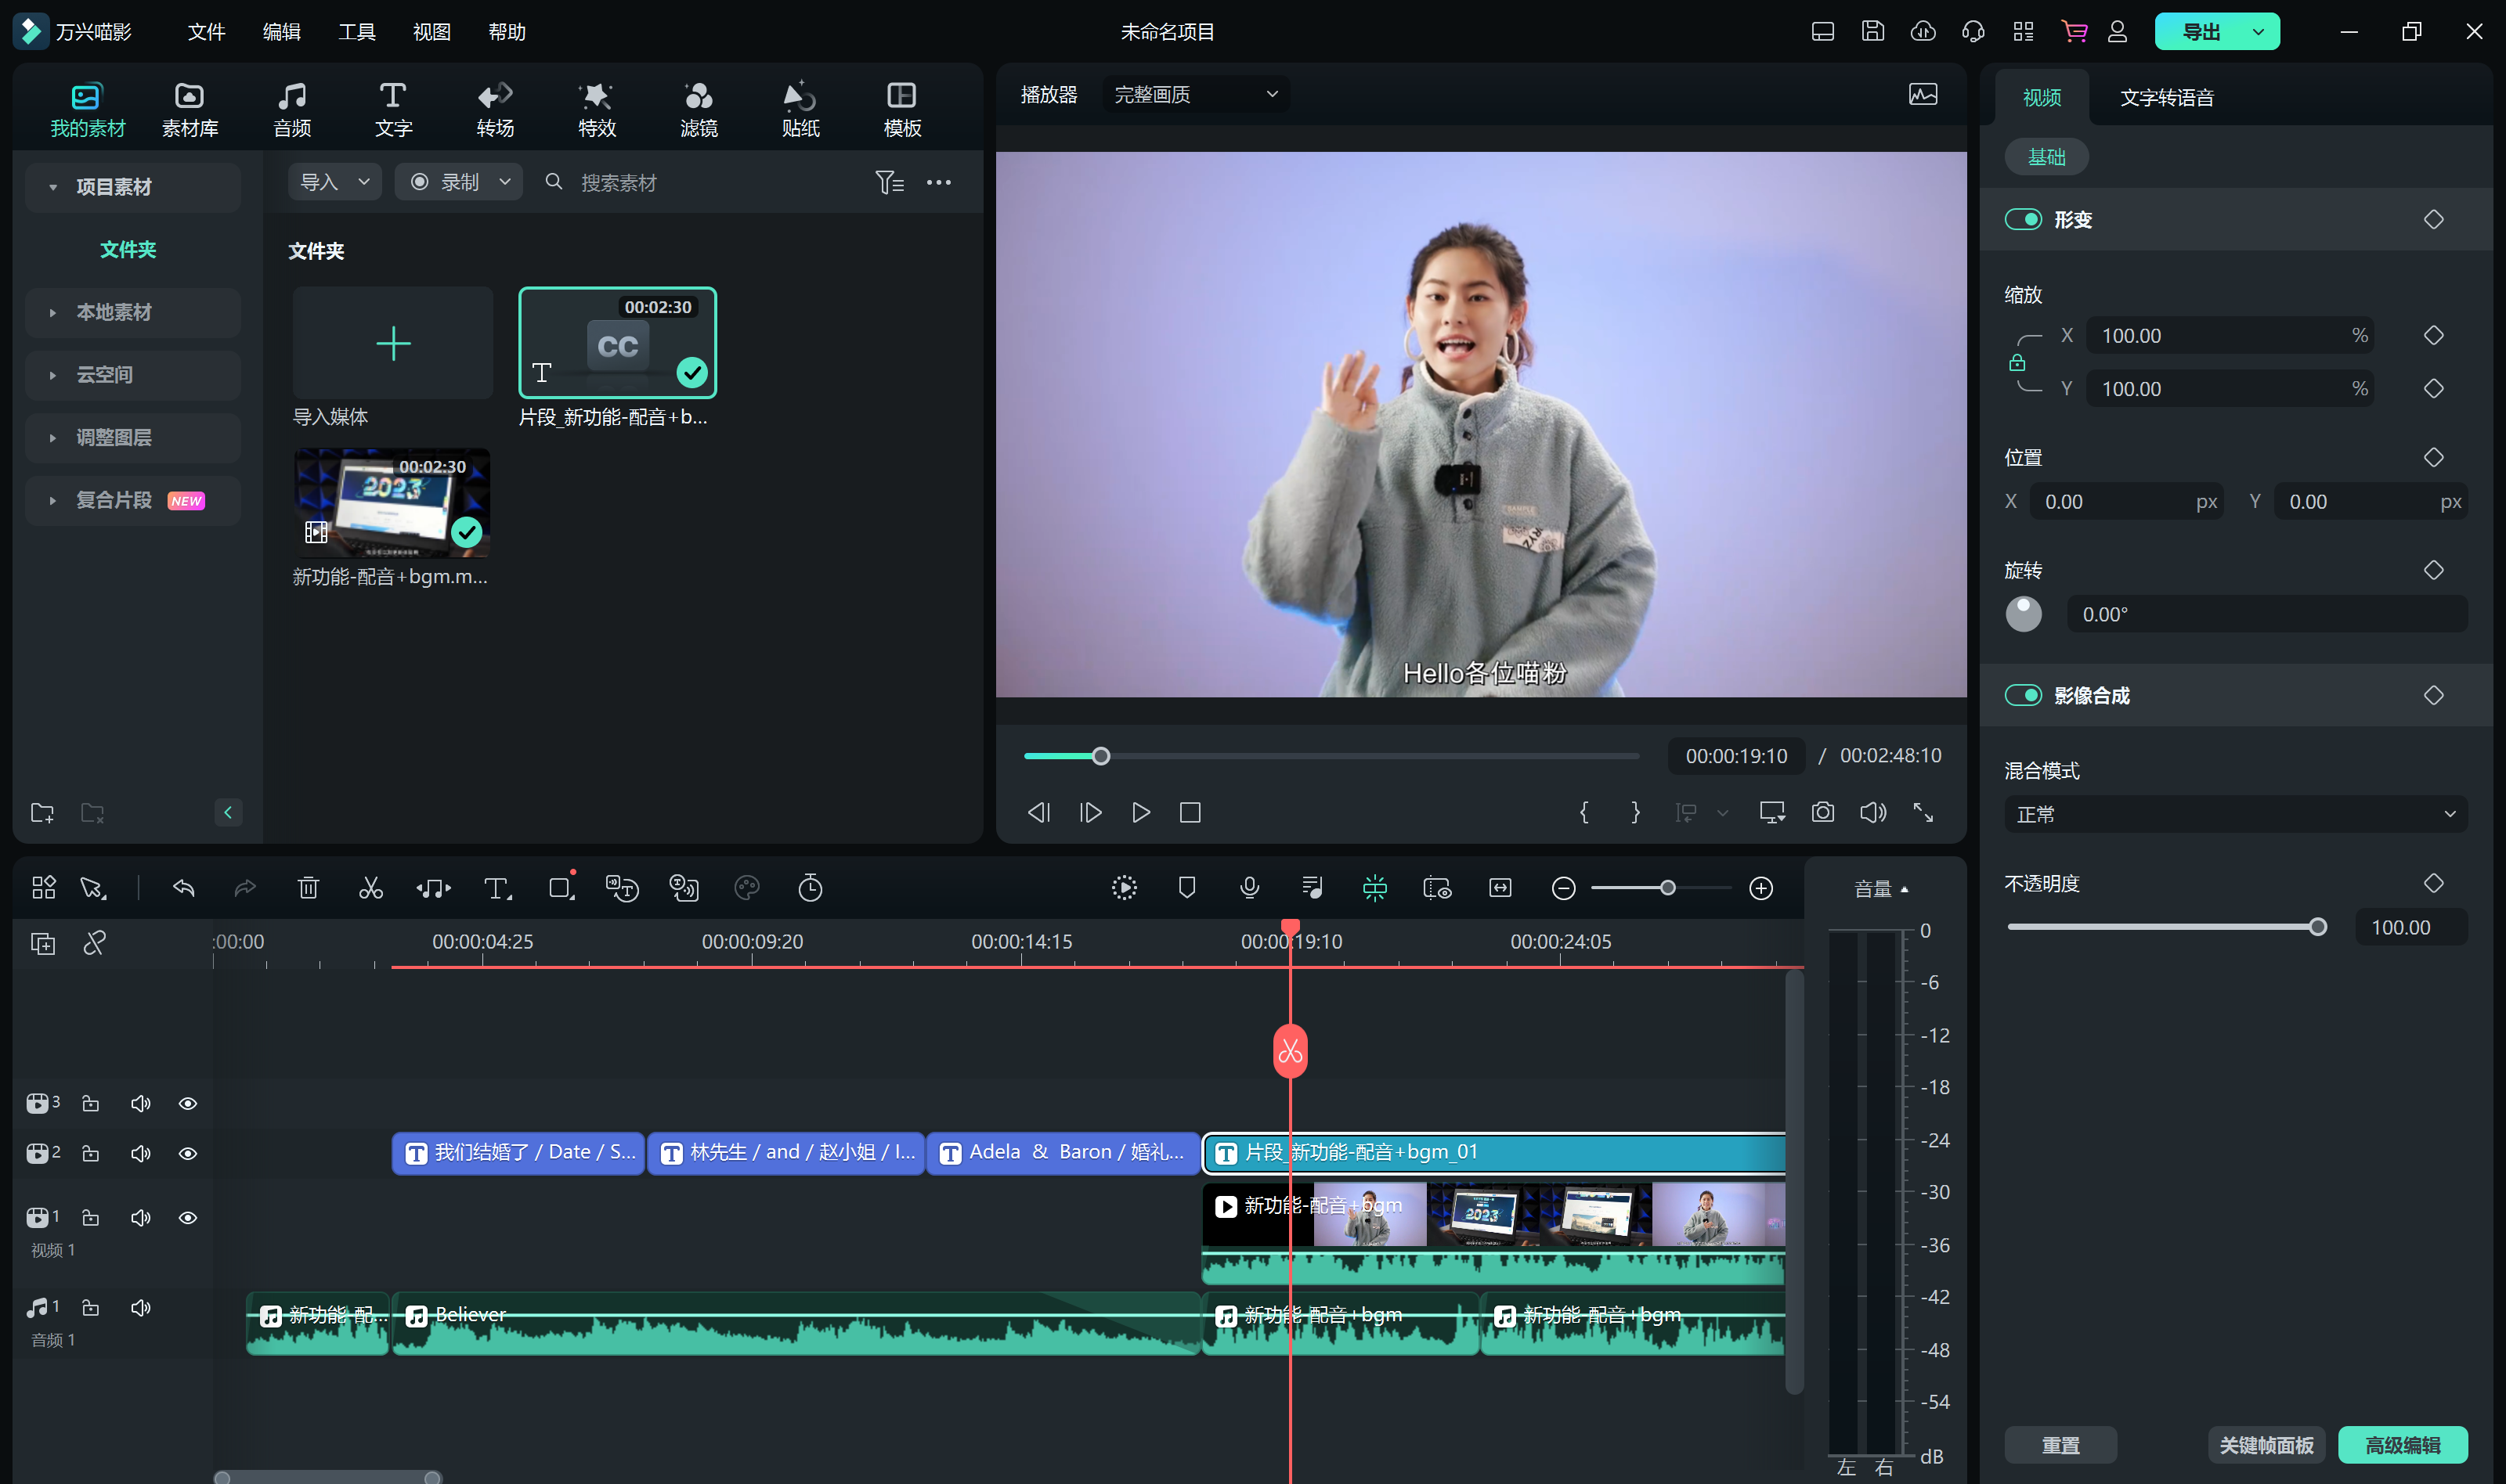
Task: Click the voiceover microphone icon
Action: click(x=1248, y=888)
